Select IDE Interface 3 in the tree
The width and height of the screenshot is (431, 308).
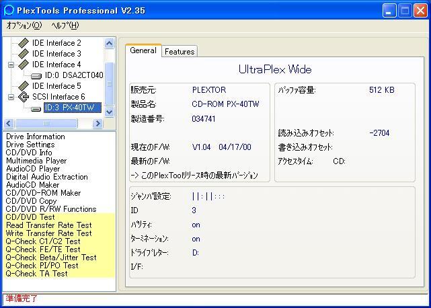(56, 54)
